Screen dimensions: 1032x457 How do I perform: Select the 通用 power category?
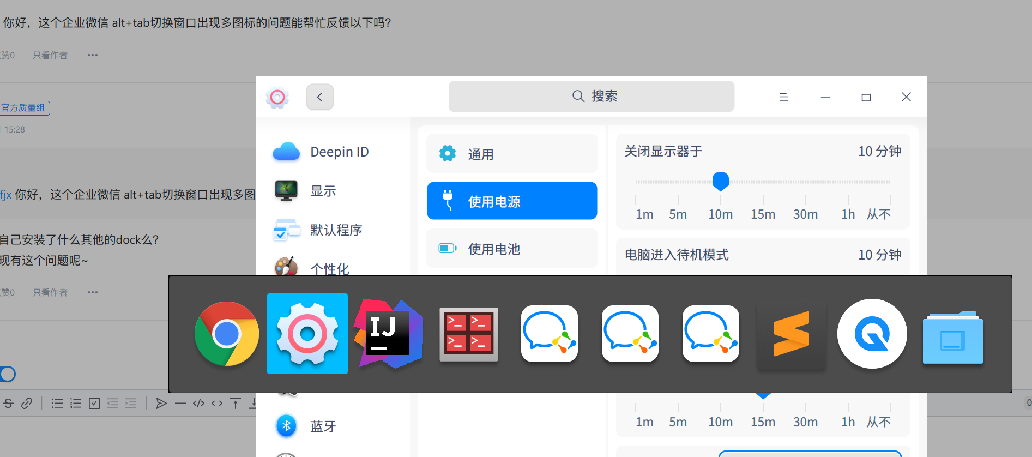pyautogui.click(x=512, y=154)
